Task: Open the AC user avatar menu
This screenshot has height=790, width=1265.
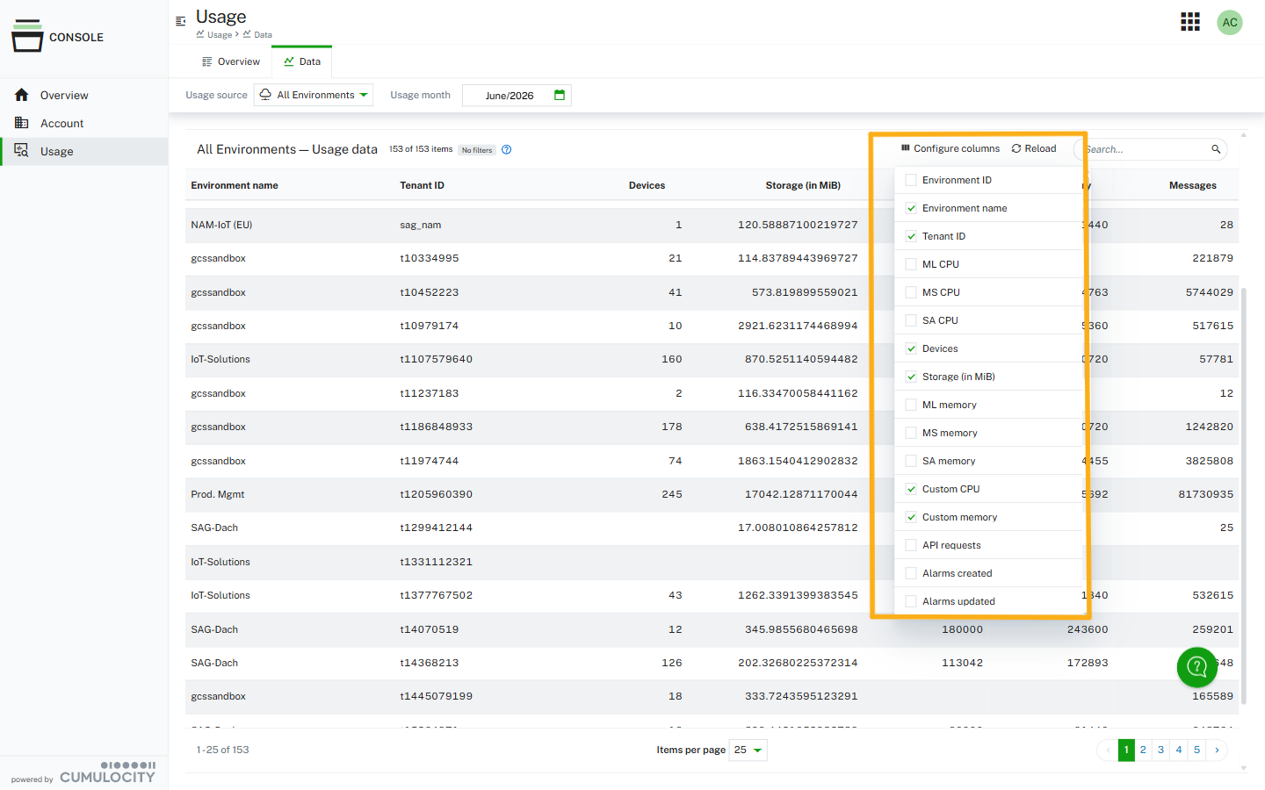Action: point(1230,23)
